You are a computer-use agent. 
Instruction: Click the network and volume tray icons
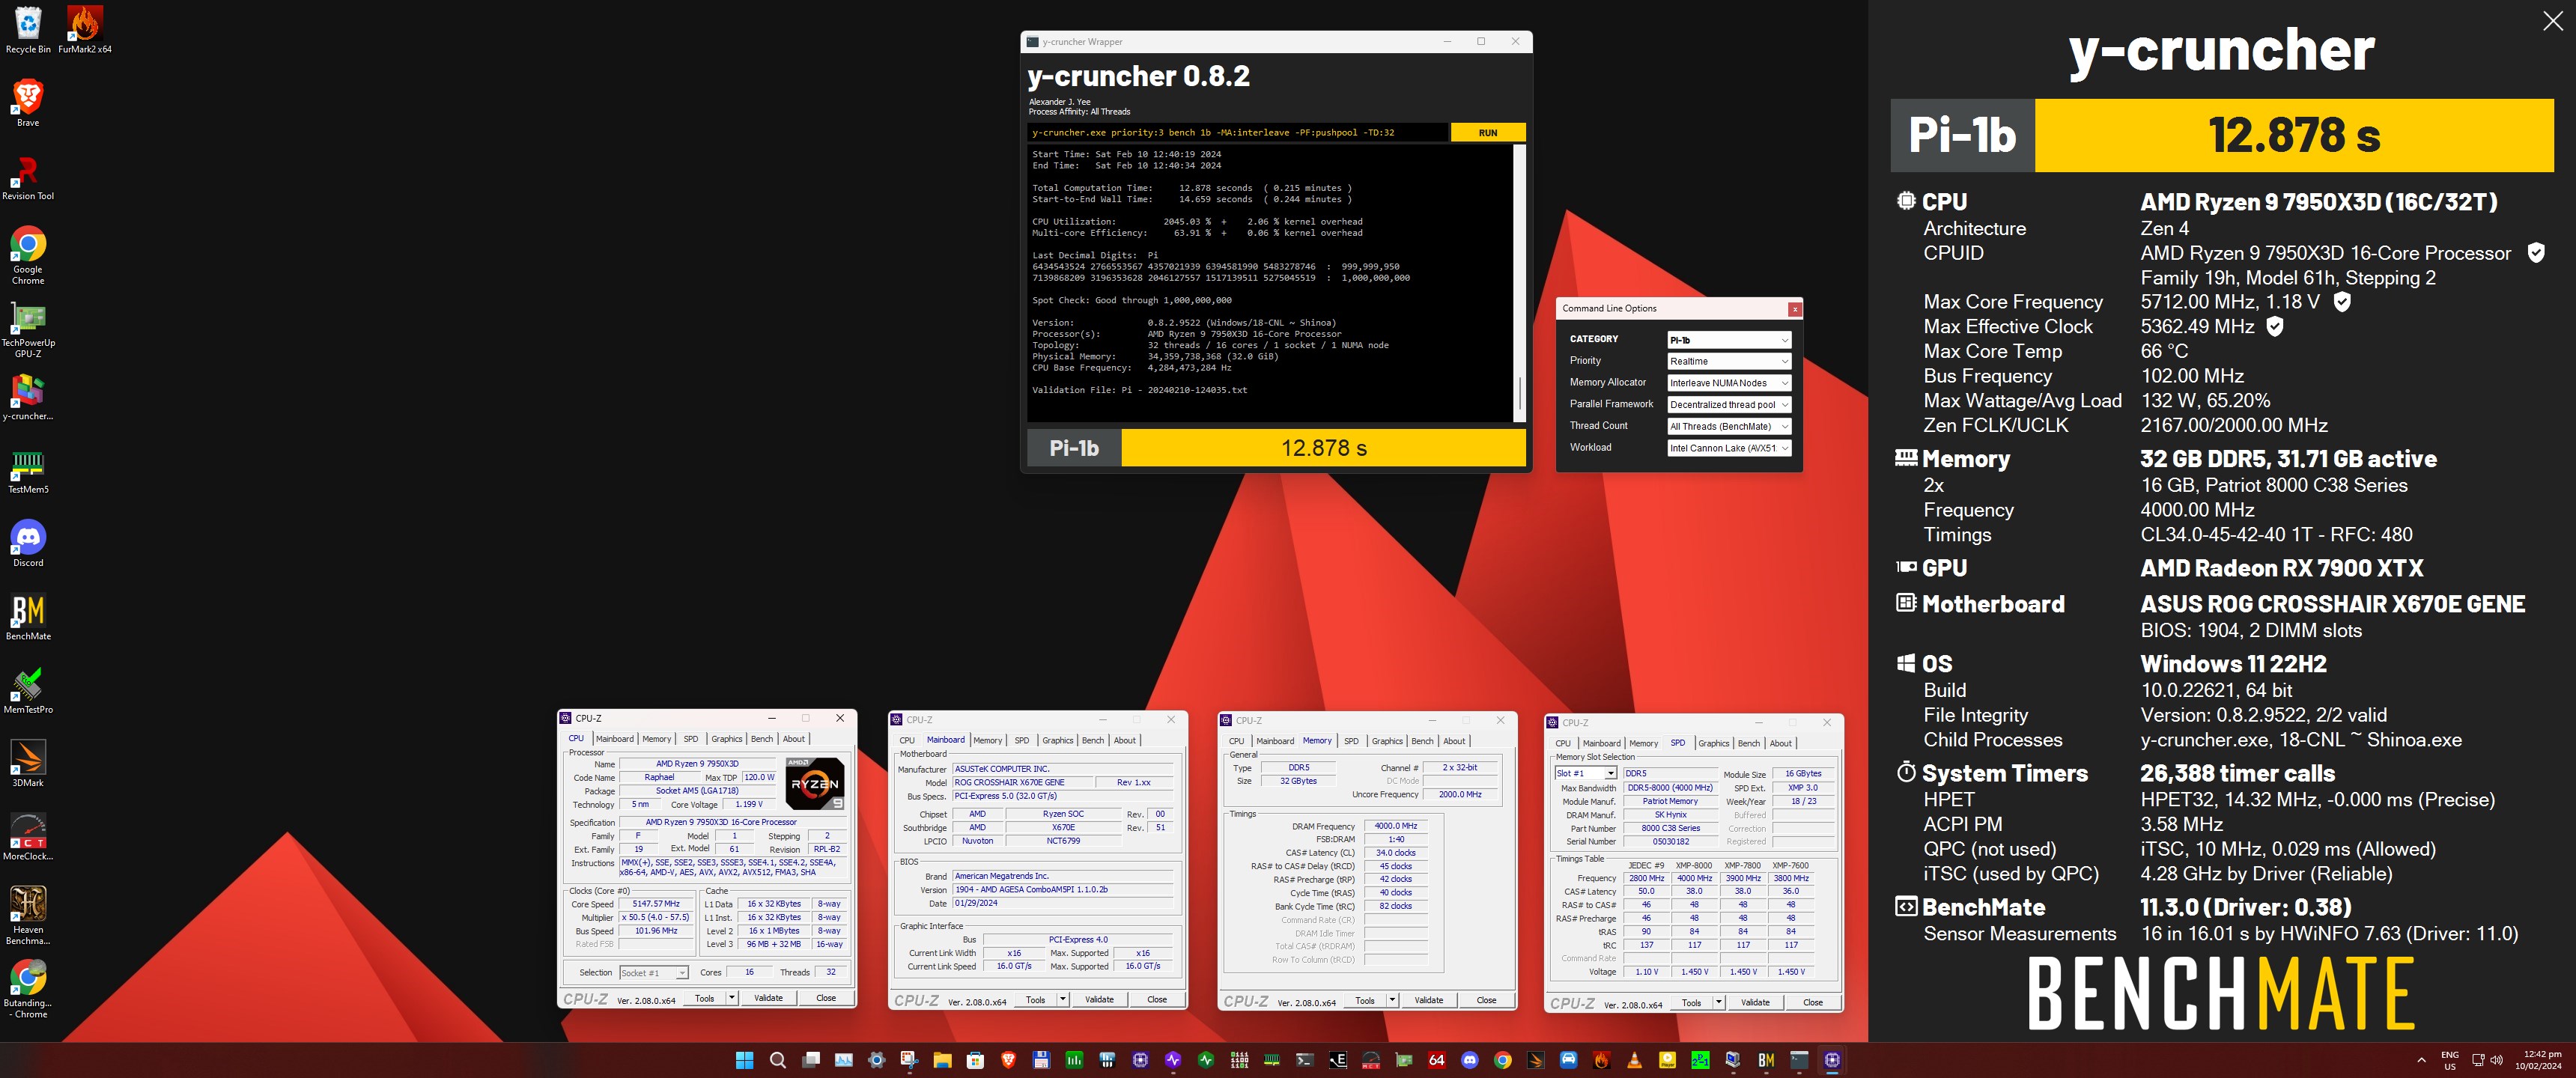[2487, 1060]
